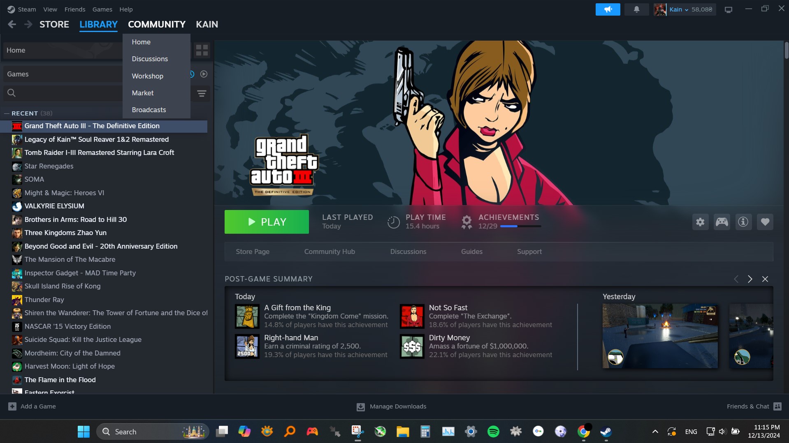Open Steam from the Windows taskbar
Screen dimensions: 789x443
[606, 431]
